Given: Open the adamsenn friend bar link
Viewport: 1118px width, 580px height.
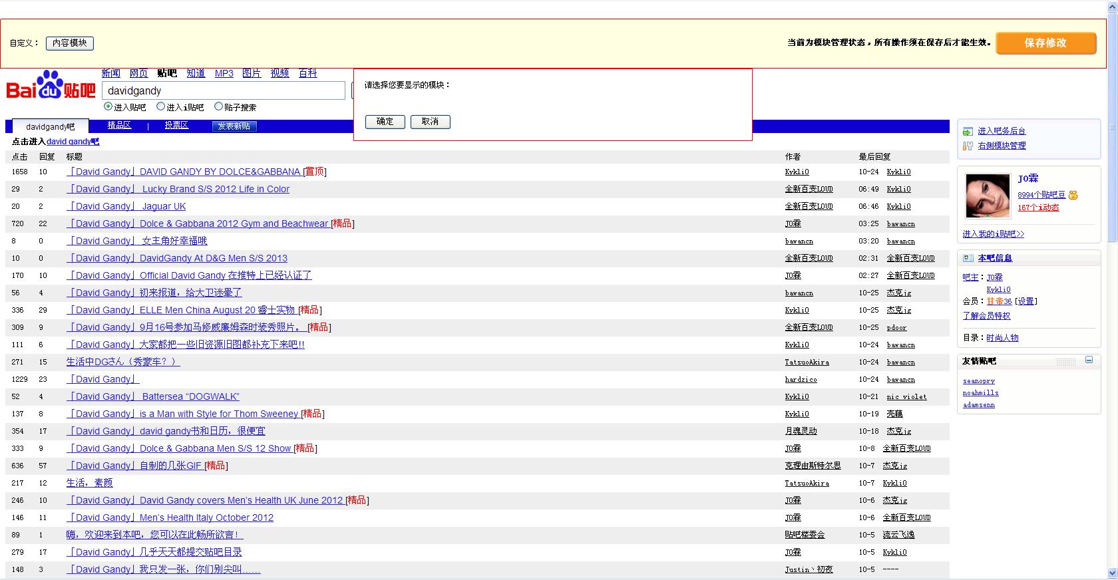Looking at the screenshot, I should pyautogui.click(x=979, y=405).
